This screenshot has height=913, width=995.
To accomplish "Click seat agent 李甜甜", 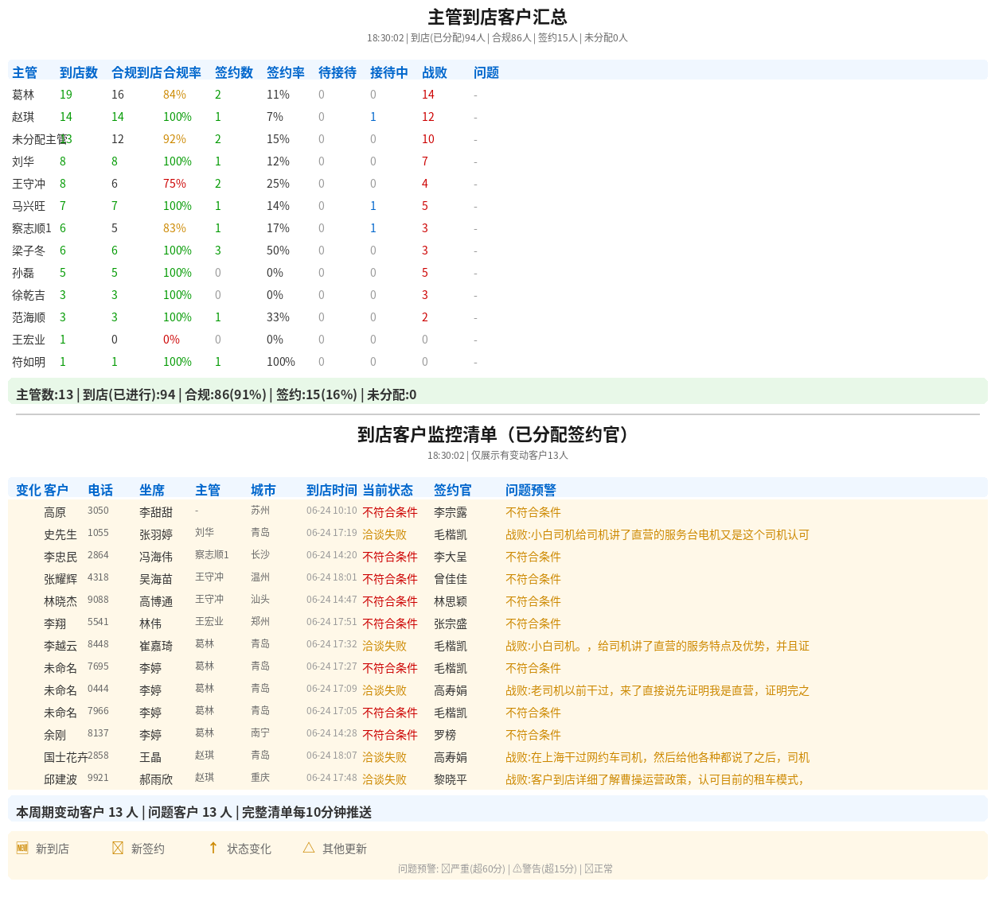I will pos(156,512).
